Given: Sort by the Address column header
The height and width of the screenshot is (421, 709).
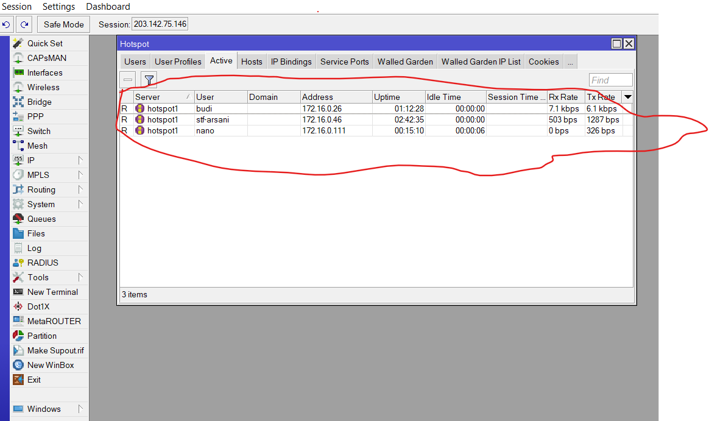Looking at the screenshot, I should [x=336, y=97].
